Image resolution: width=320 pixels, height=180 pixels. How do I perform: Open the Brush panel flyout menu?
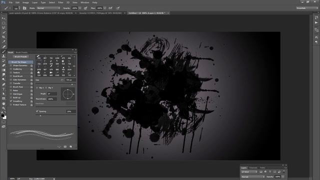pos(75,52)
